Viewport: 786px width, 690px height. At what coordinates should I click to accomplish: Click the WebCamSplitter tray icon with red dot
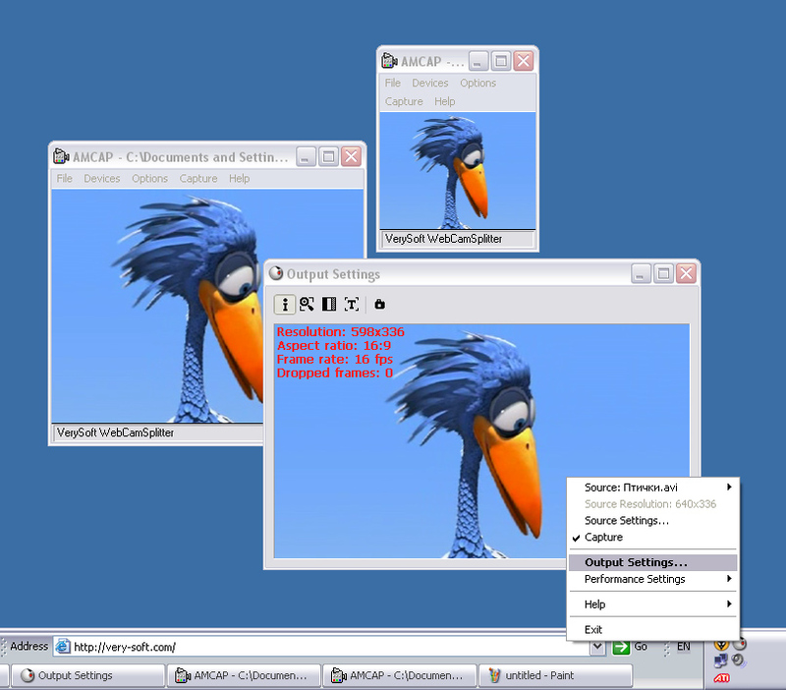pos(740,644)
